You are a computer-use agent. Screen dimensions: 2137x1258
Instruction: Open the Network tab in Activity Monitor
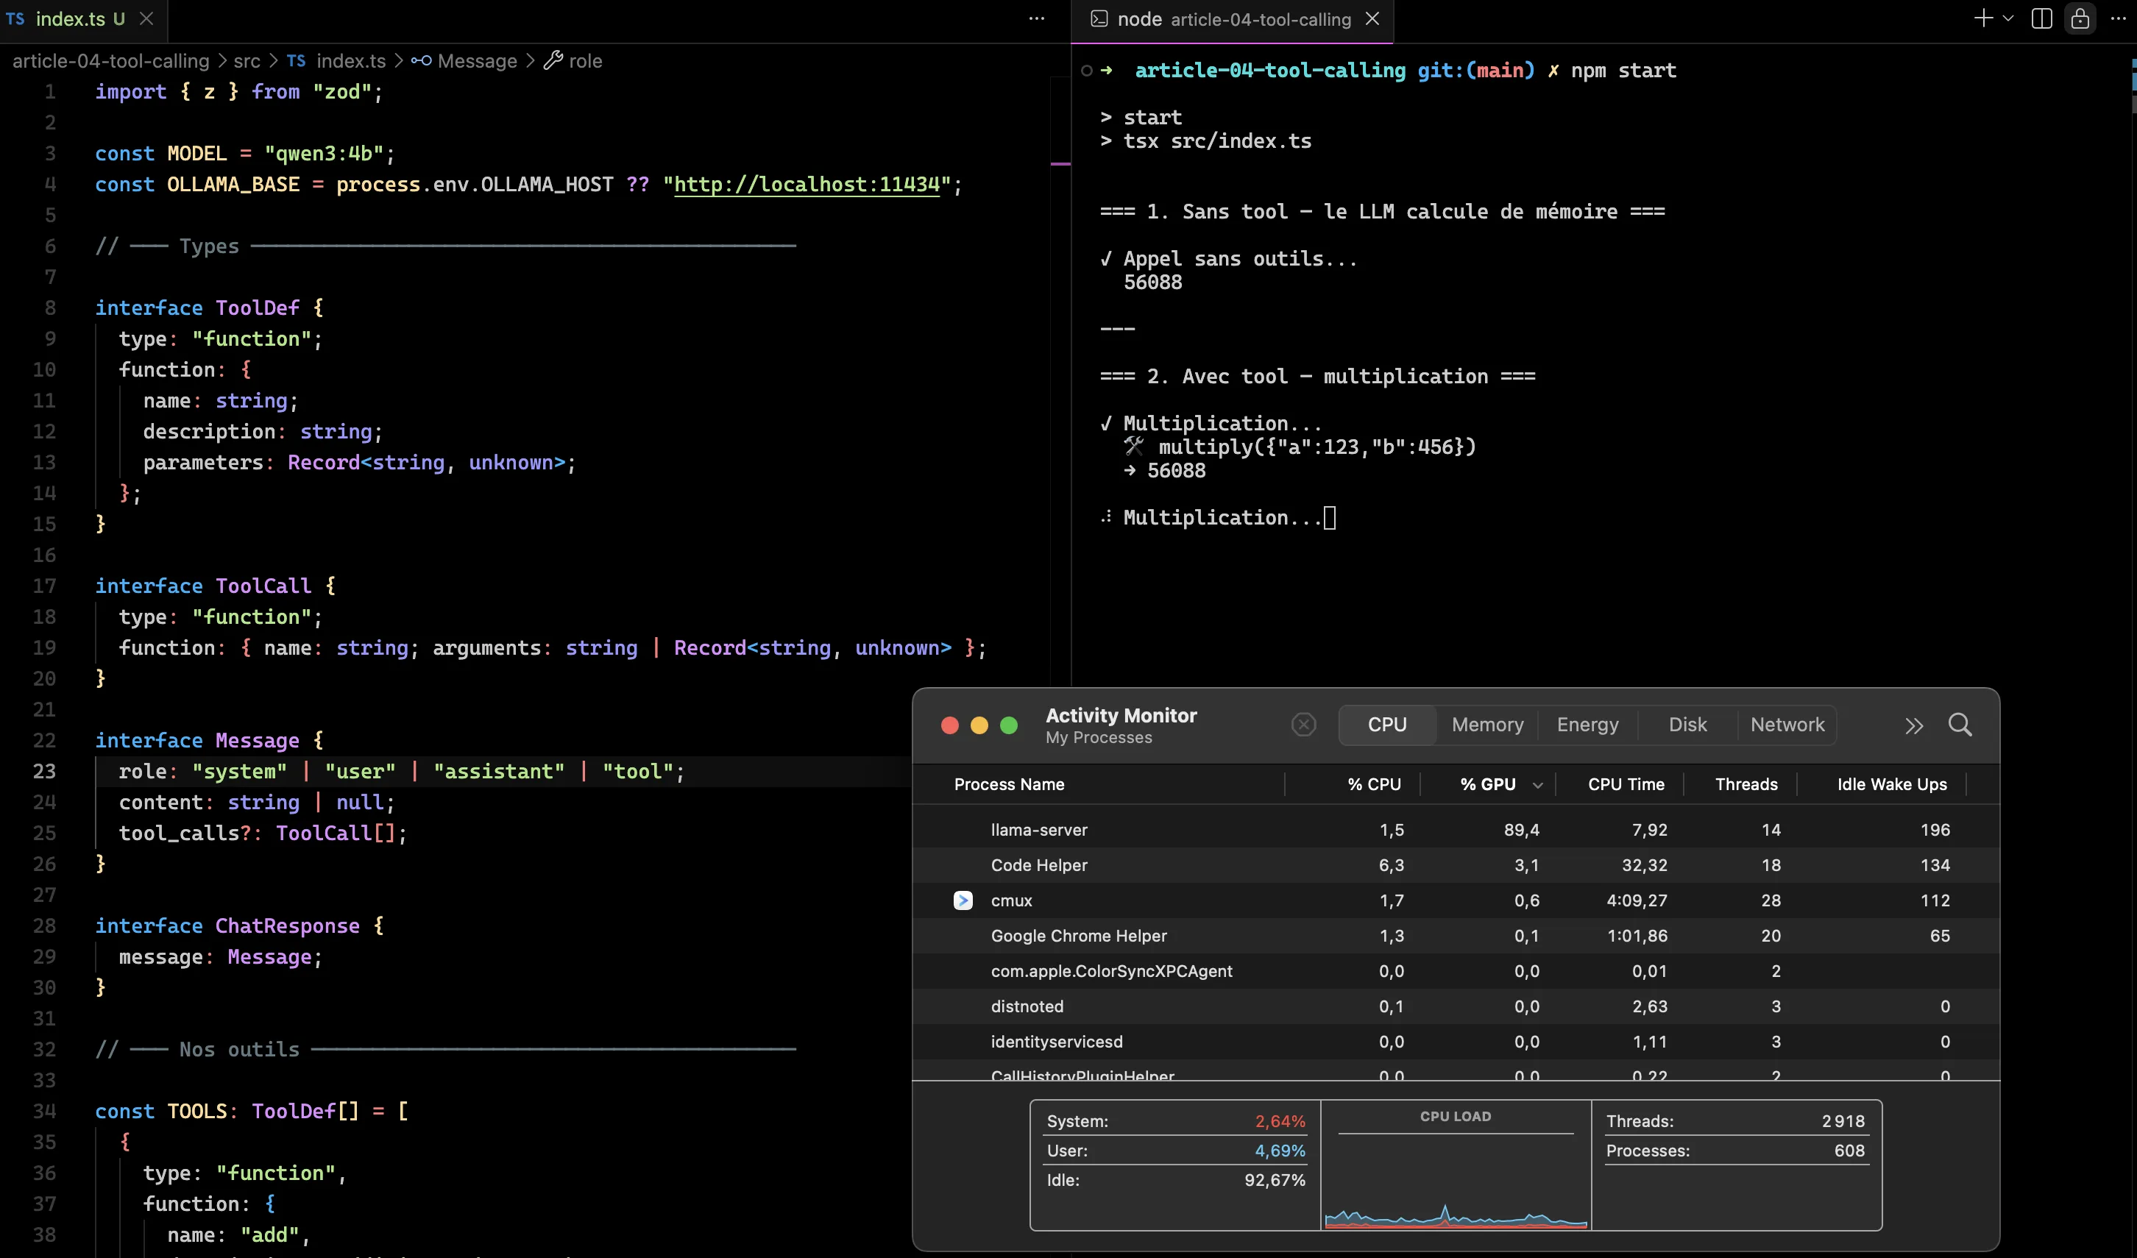(x=1787, y=725)
